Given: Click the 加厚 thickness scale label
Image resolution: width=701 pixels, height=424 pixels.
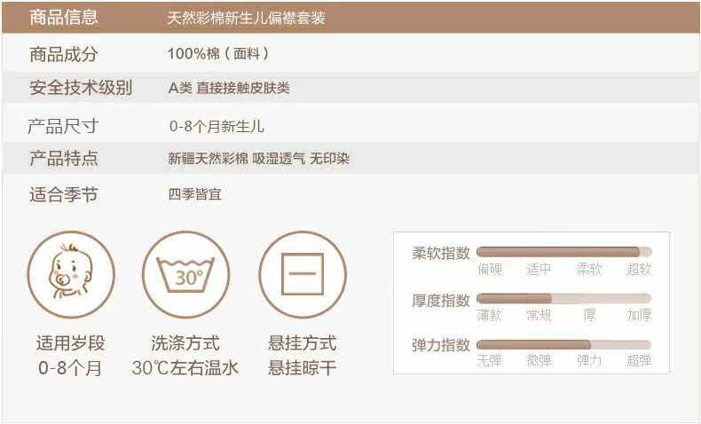Looking at the screenshot, I should (639, 316).
